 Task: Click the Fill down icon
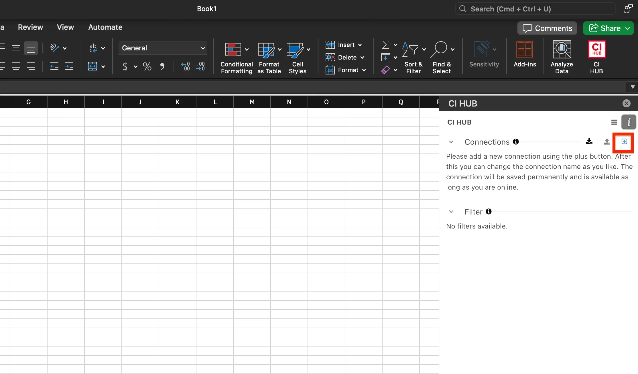coord(386,58)
